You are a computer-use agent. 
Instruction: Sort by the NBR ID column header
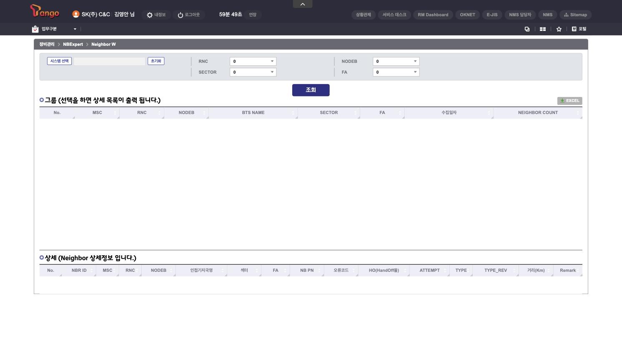[79, 271]
